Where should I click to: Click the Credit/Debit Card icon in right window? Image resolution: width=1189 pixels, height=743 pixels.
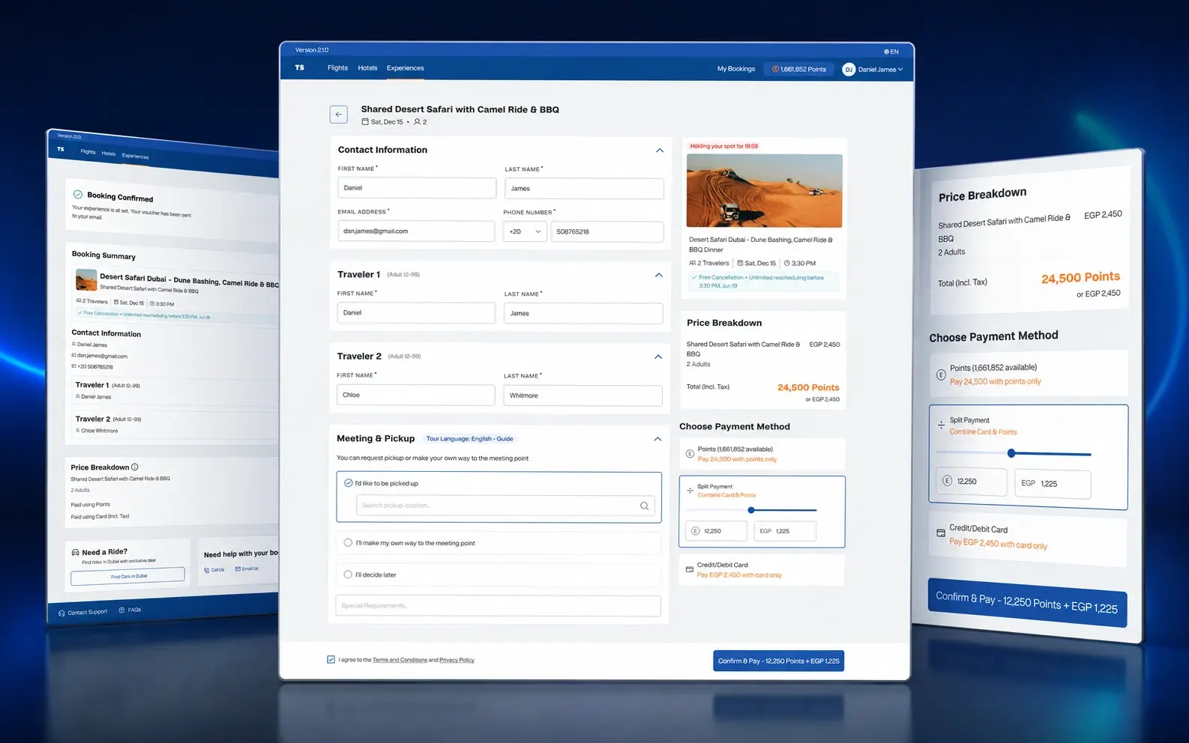[941, 533]
